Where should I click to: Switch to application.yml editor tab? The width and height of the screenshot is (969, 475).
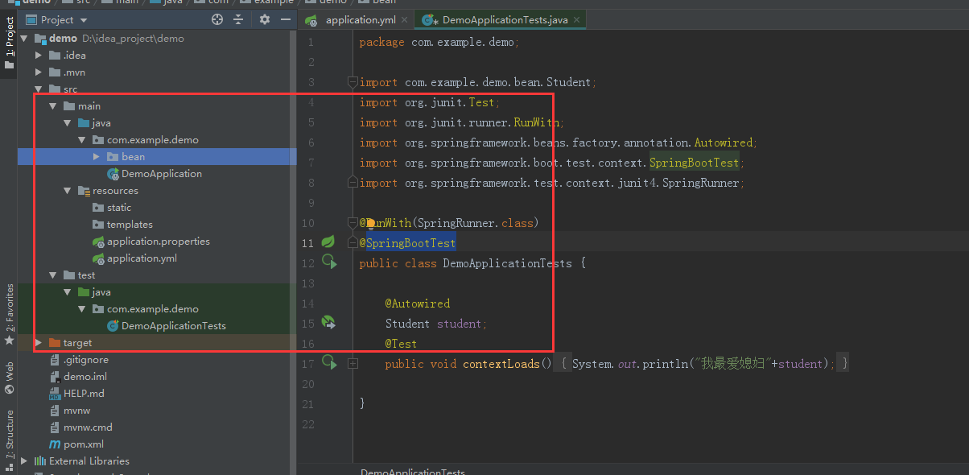361,19
